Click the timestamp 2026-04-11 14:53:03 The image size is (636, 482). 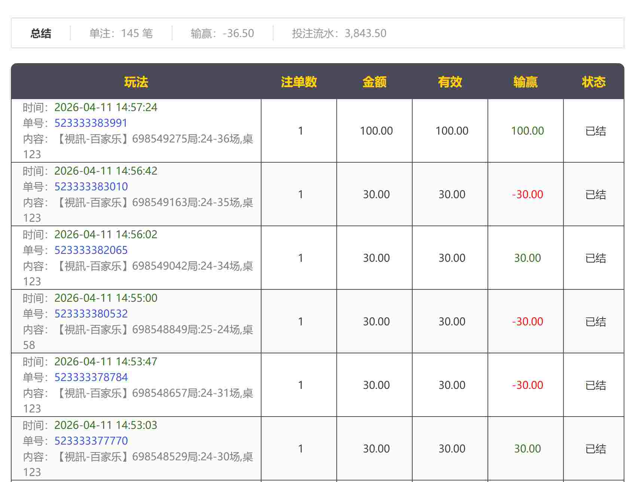[x=106, y=426]
